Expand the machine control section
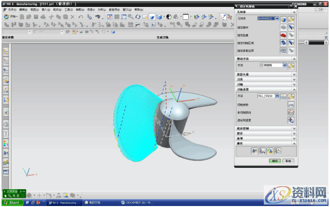Screen dimensions: 330x207 click(294, 128)
